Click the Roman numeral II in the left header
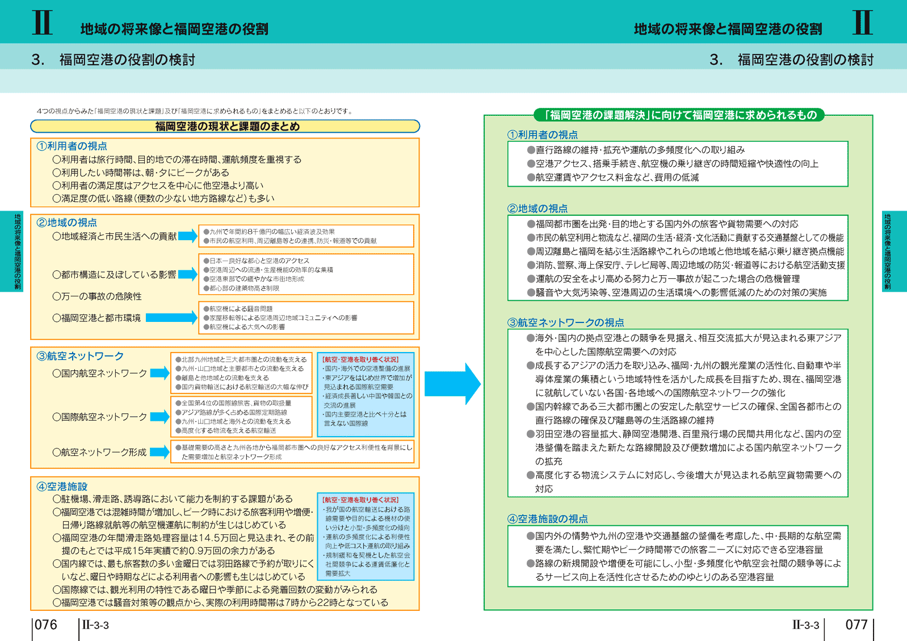The image size is (907, 641). click(x=42, y=23)
